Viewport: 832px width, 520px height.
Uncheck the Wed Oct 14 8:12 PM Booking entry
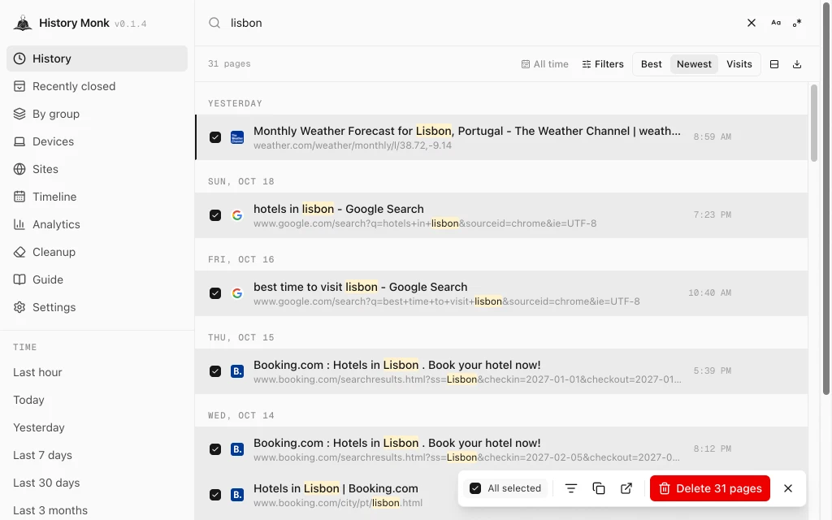click(214, 448)
